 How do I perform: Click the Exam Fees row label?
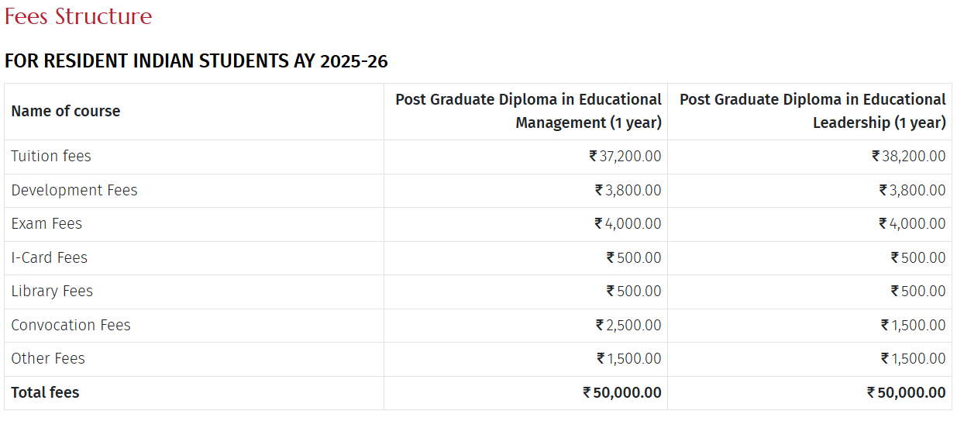click(x=46, y=223)
